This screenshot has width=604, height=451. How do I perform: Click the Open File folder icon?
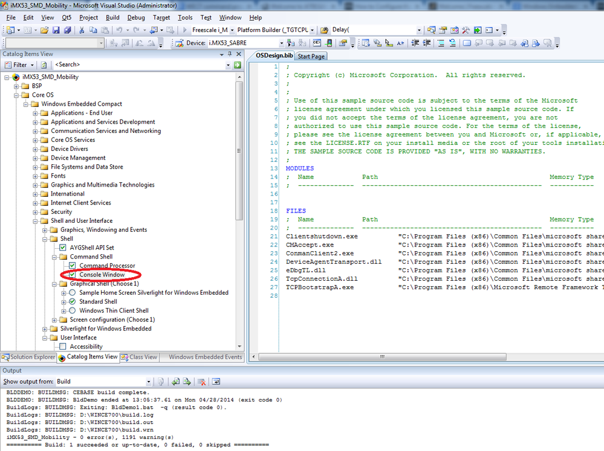click(x=45, y=30)
